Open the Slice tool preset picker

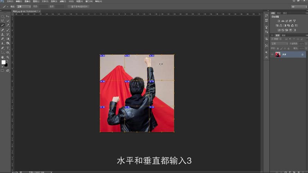point(5,7)
